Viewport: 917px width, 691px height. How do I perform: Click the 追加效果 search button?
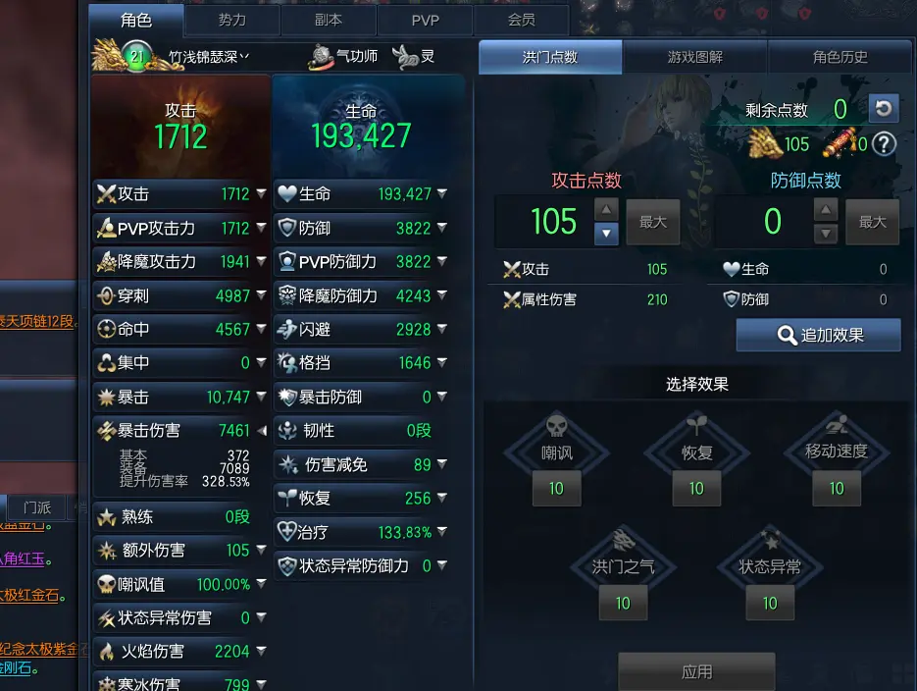pyautogui.click(x=818, y=335)
